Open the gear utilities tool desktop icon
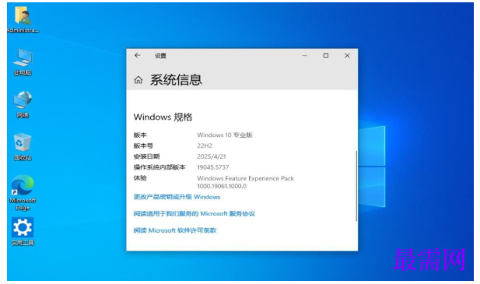 click(23, 232)
